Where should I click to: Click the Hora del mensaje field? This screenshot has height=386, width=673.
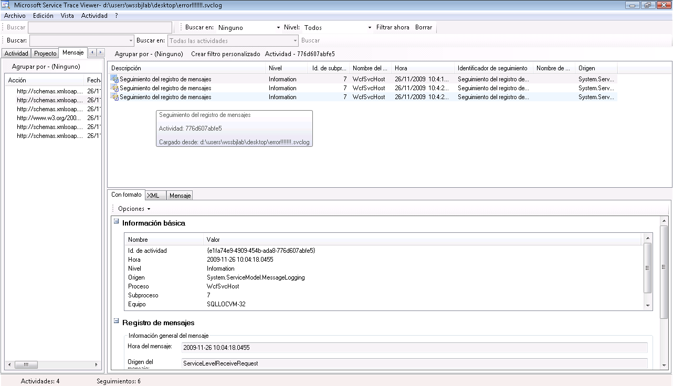(414, 348)
